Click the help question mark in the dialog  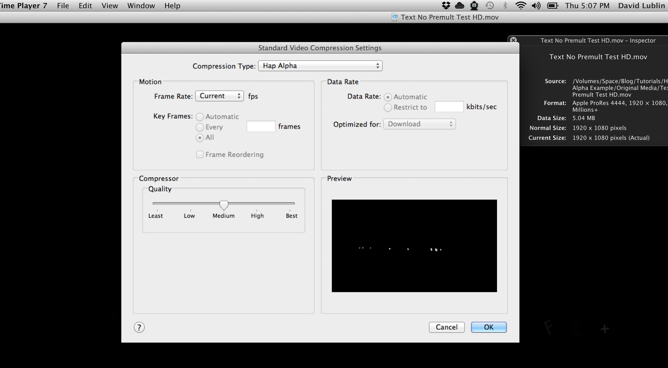coord(139,327)
